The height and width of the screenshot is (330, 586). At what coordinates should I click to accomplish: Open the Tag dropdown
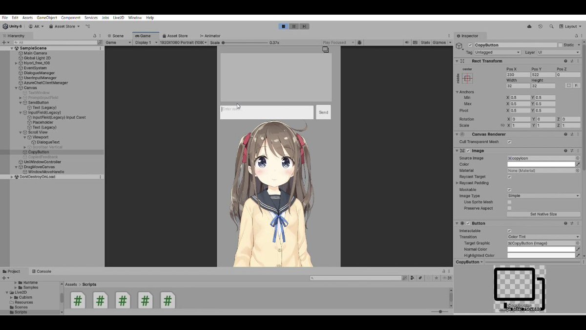[x=497, y=52]
